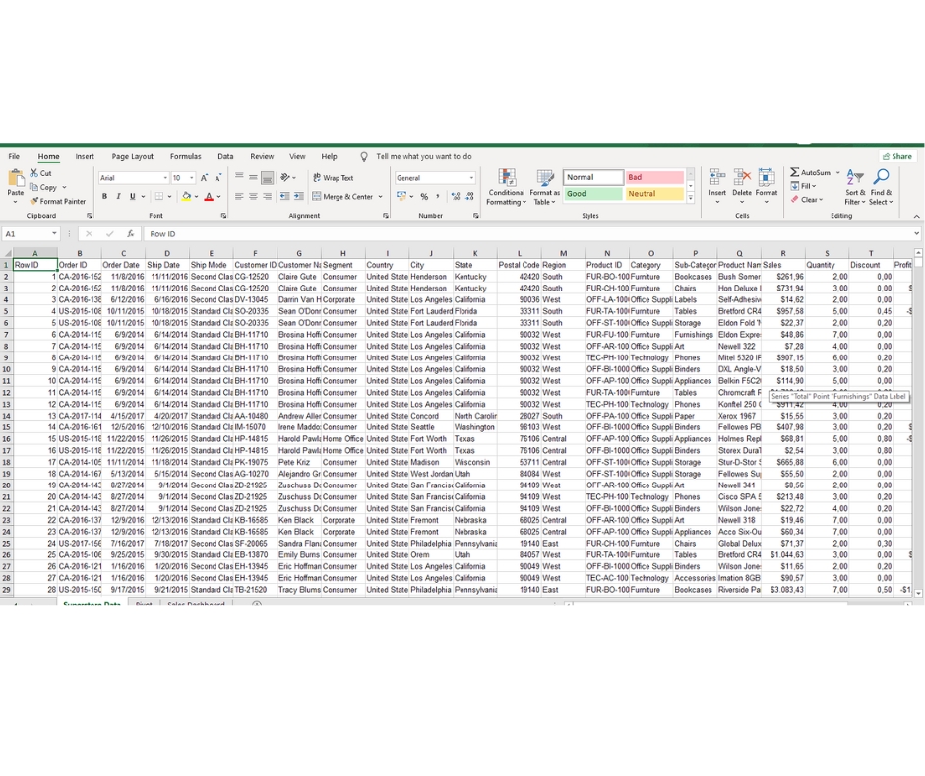Activate the Format Painter

coord(59,203)
